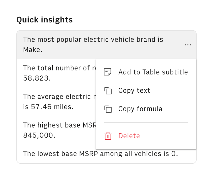Click the copy icon next to Copy text
This screenshot has height=180, width=214.
pyautogui.click(x=108, y=91)
